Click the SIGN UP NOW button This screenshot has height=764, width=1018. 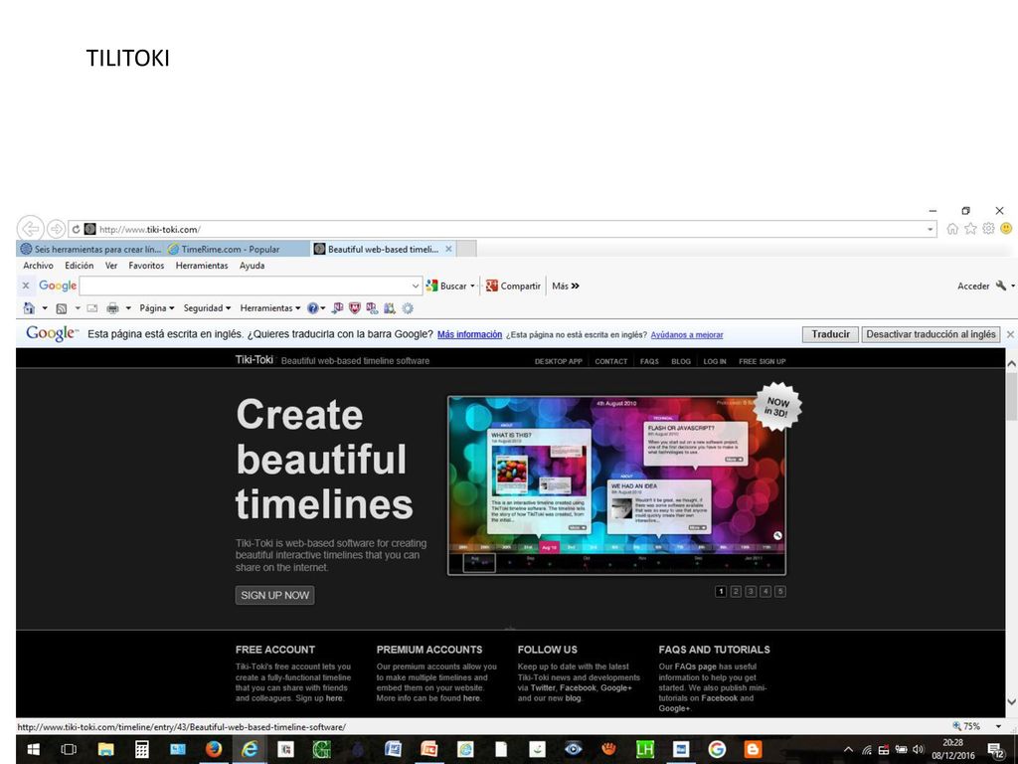(x=274, y=595)
